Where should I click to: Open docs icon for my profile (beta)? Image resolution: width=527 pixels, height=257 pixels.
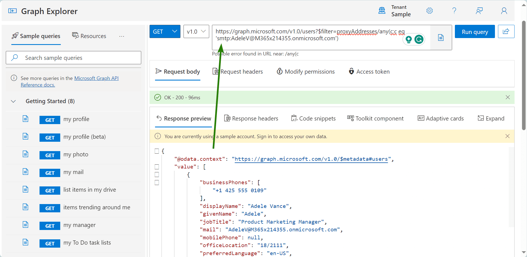(x=25, y=136)
